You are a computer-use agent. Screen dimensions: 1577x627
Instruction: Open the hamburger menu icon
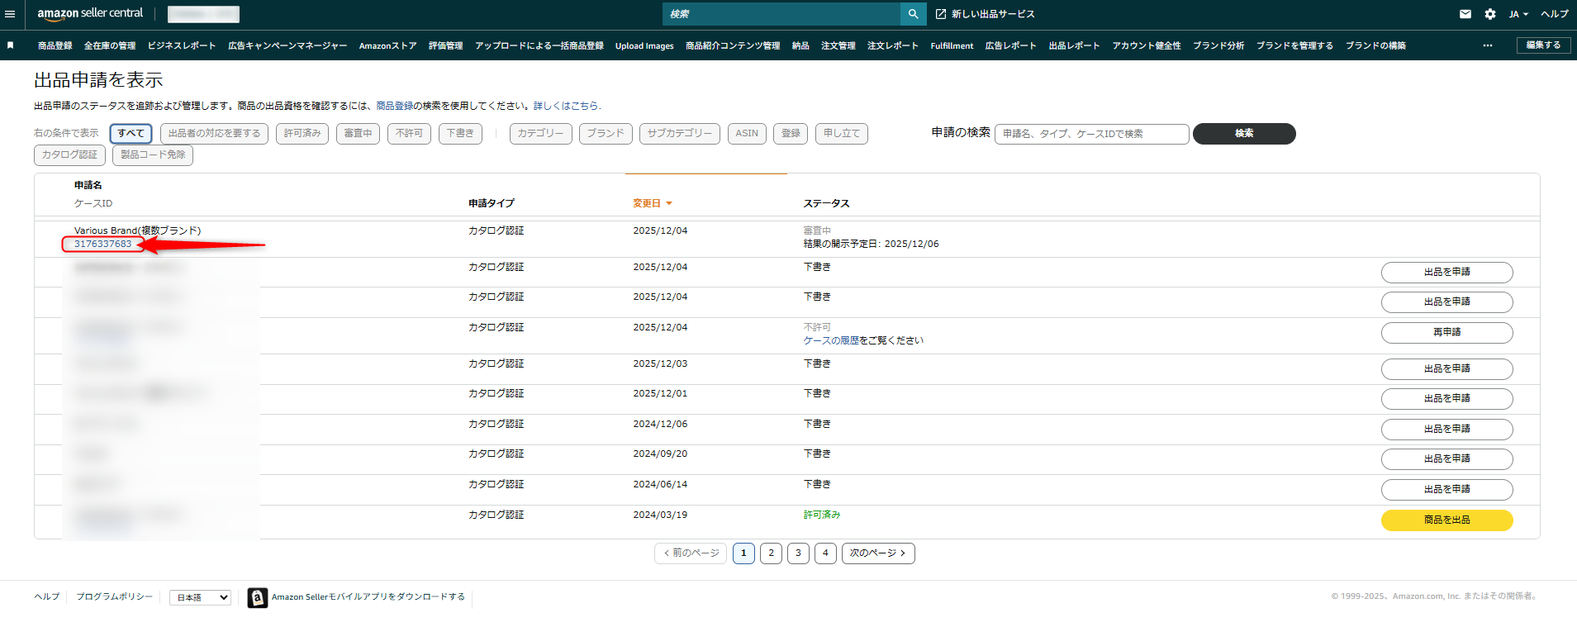pos(10,14)
